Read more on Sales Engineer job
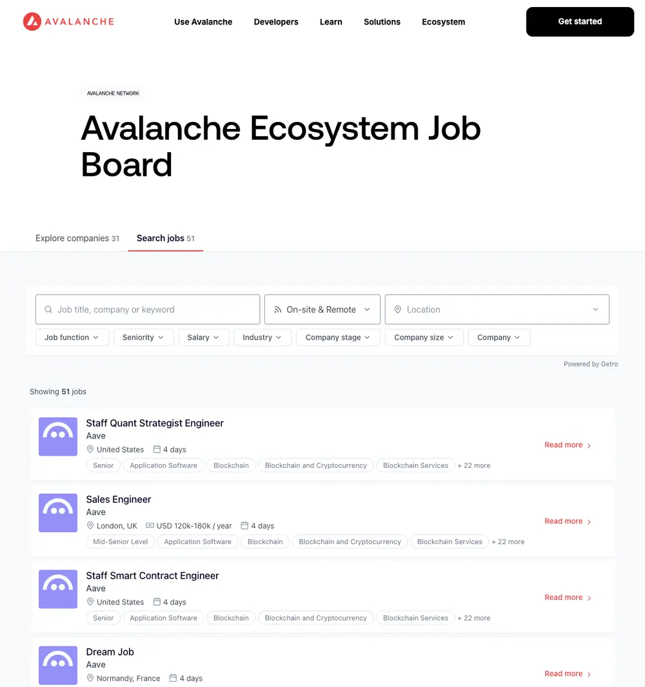Image resolution: width=645 pixels, height=687 pixels. pyautogui.click(x=568, y=521)
